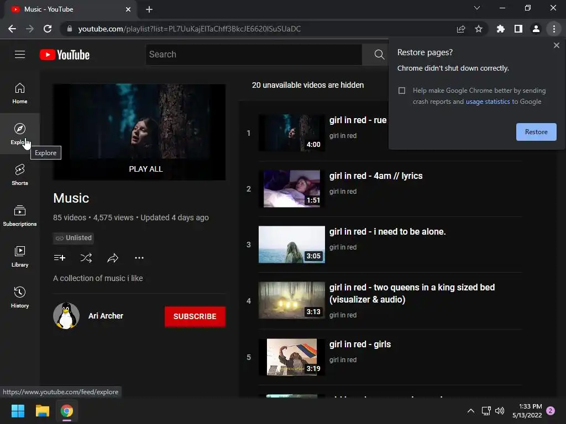Open the Windows Start menu

pyautogui.click(x=18, y=411)
